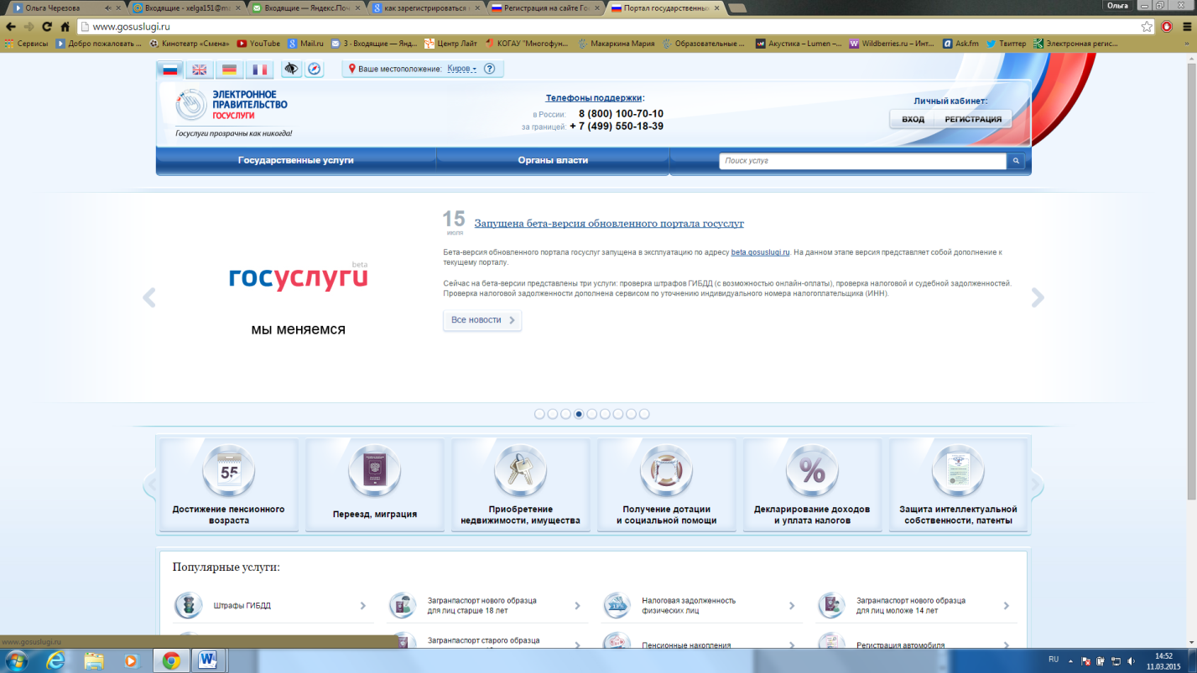This screenshot has height=673, width=1197.
Task: Open Приобретение недвижимости, имущества category
Action: pyautogui.click(x=521, y=485)
